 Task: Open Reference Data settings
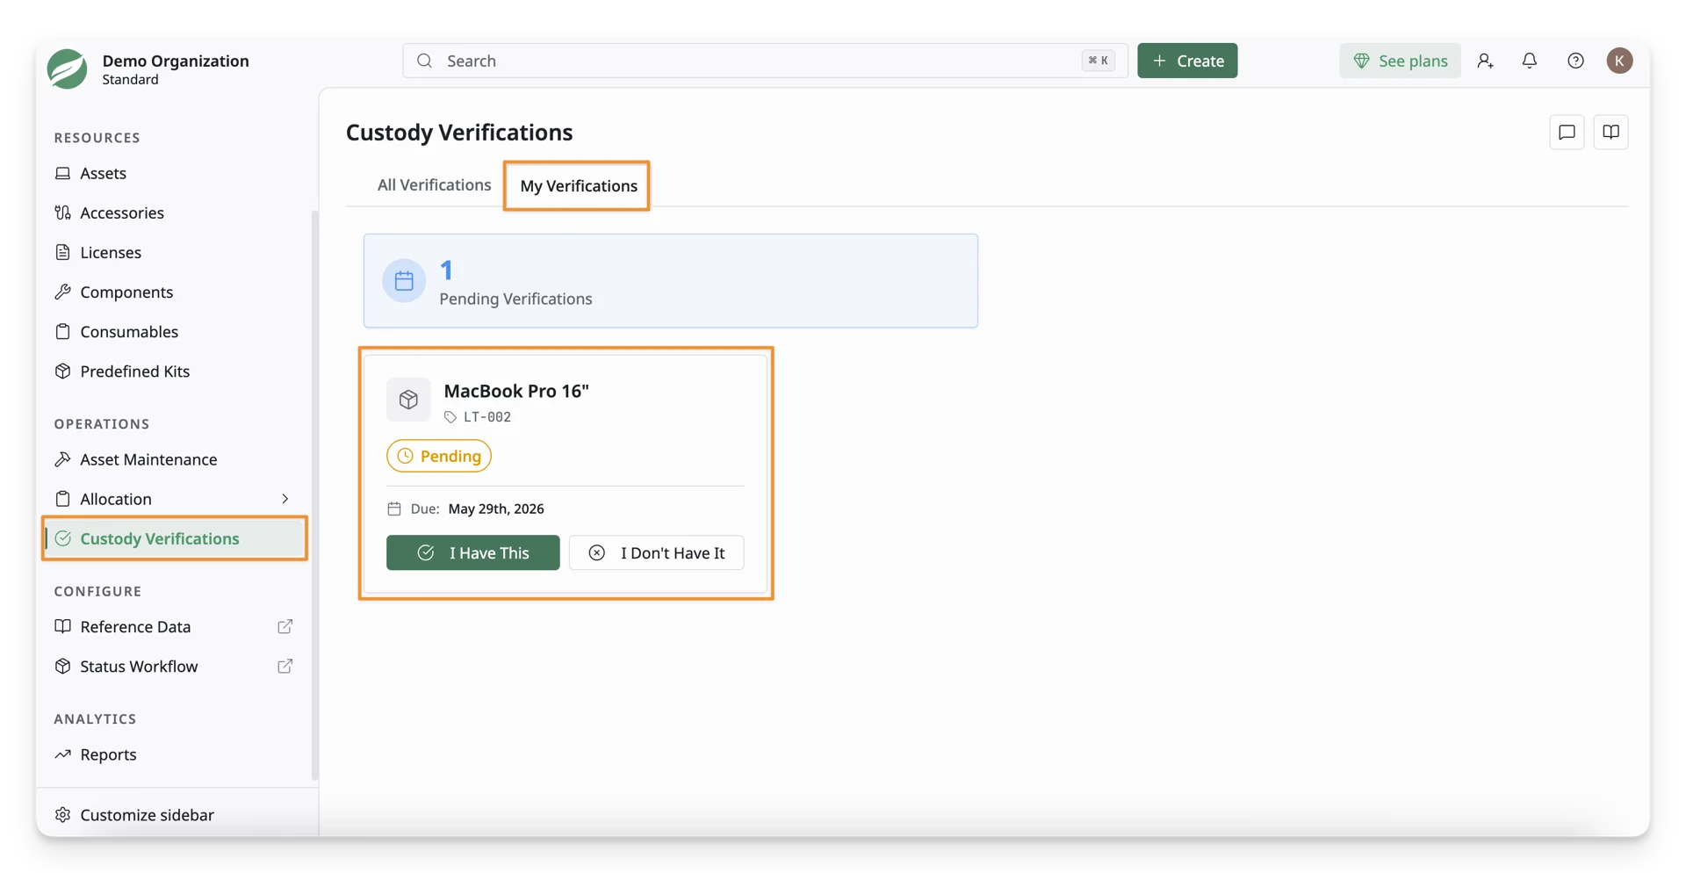coord(135,626)
